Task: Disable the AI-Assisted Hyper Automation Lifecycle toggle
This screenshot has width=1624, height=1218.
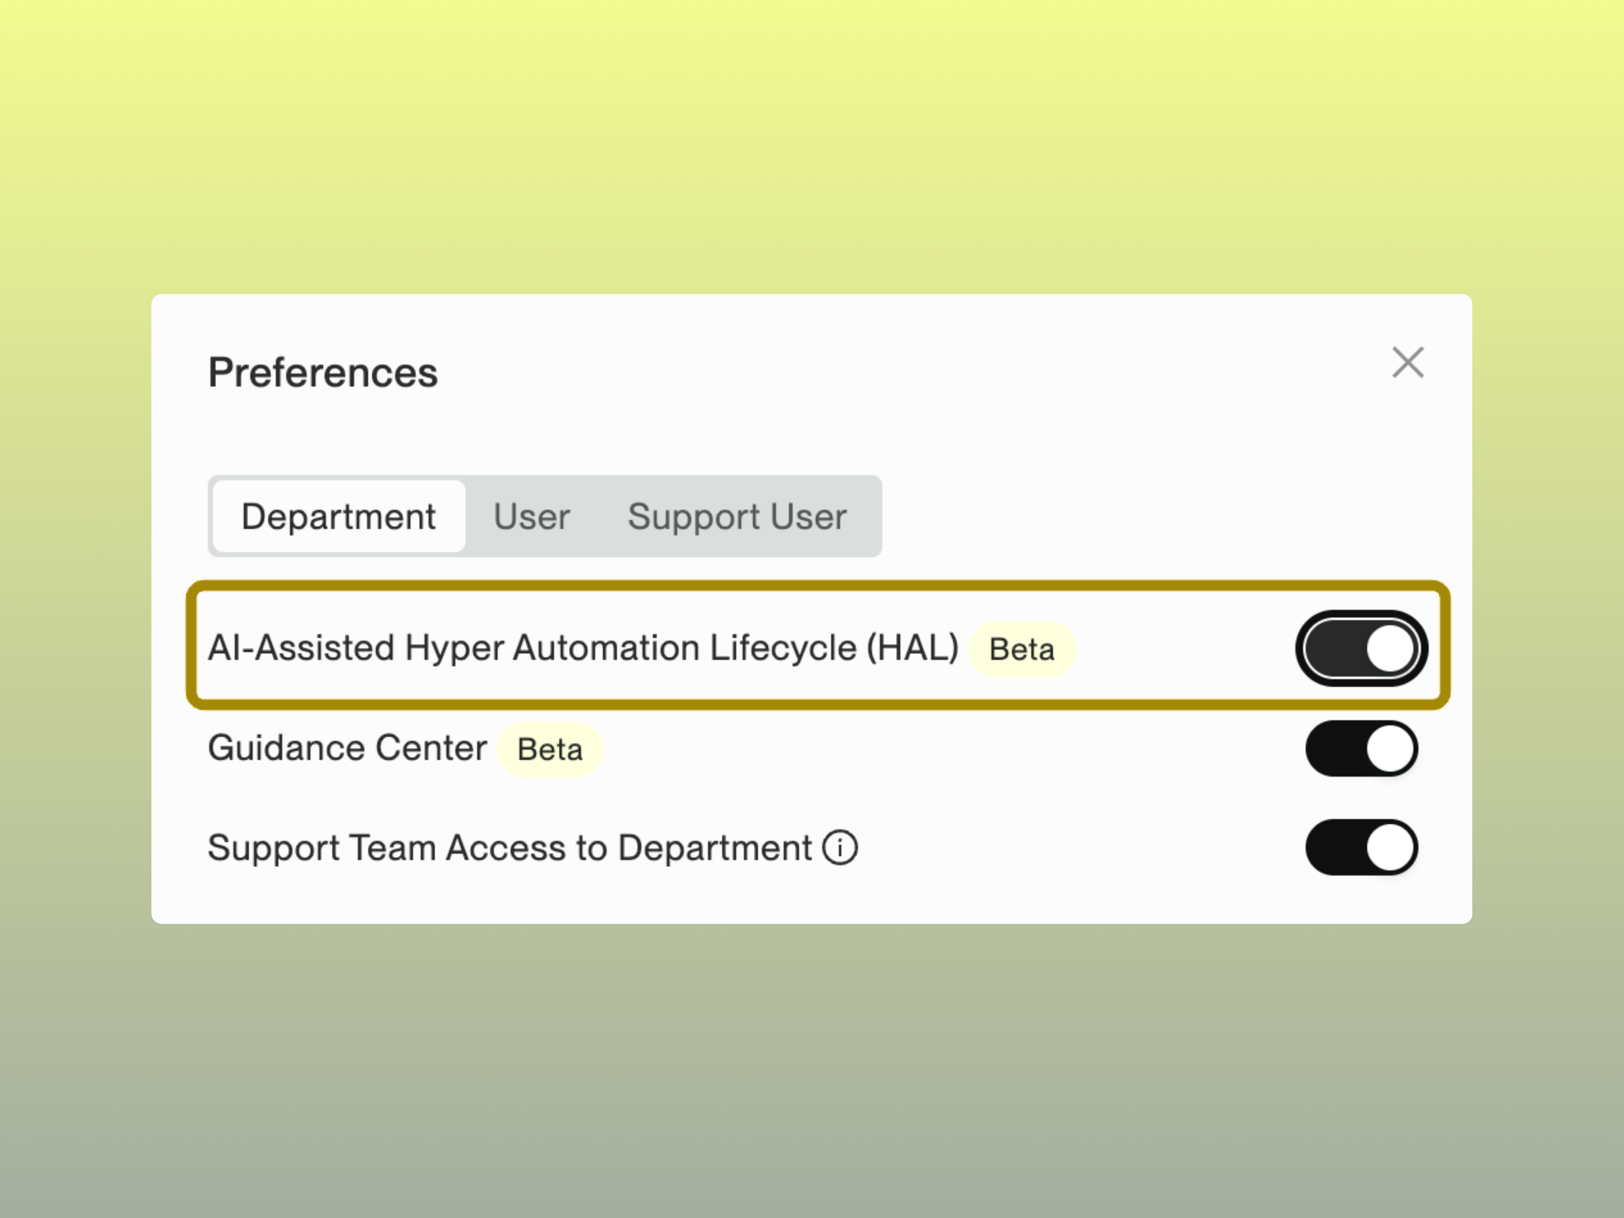Action: click(1361, 649)
